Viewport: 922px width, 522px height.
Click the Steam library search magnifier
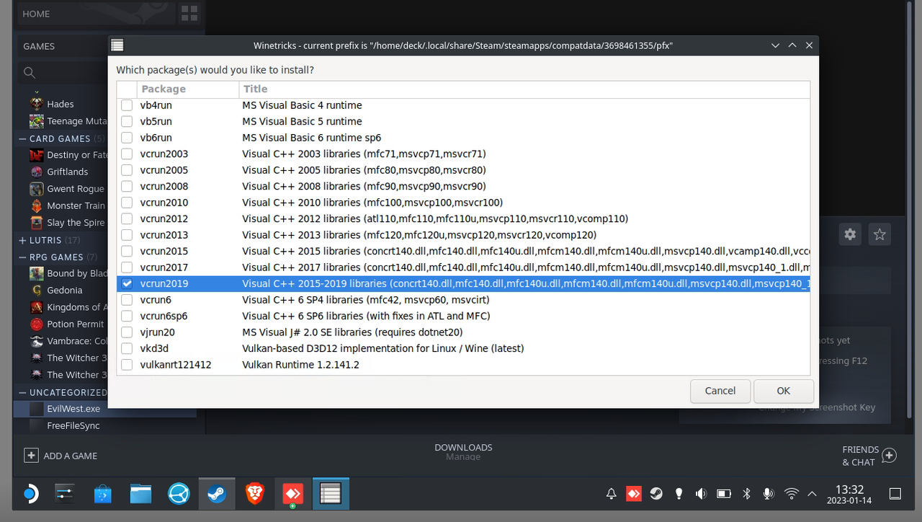[x=30, y=72]
